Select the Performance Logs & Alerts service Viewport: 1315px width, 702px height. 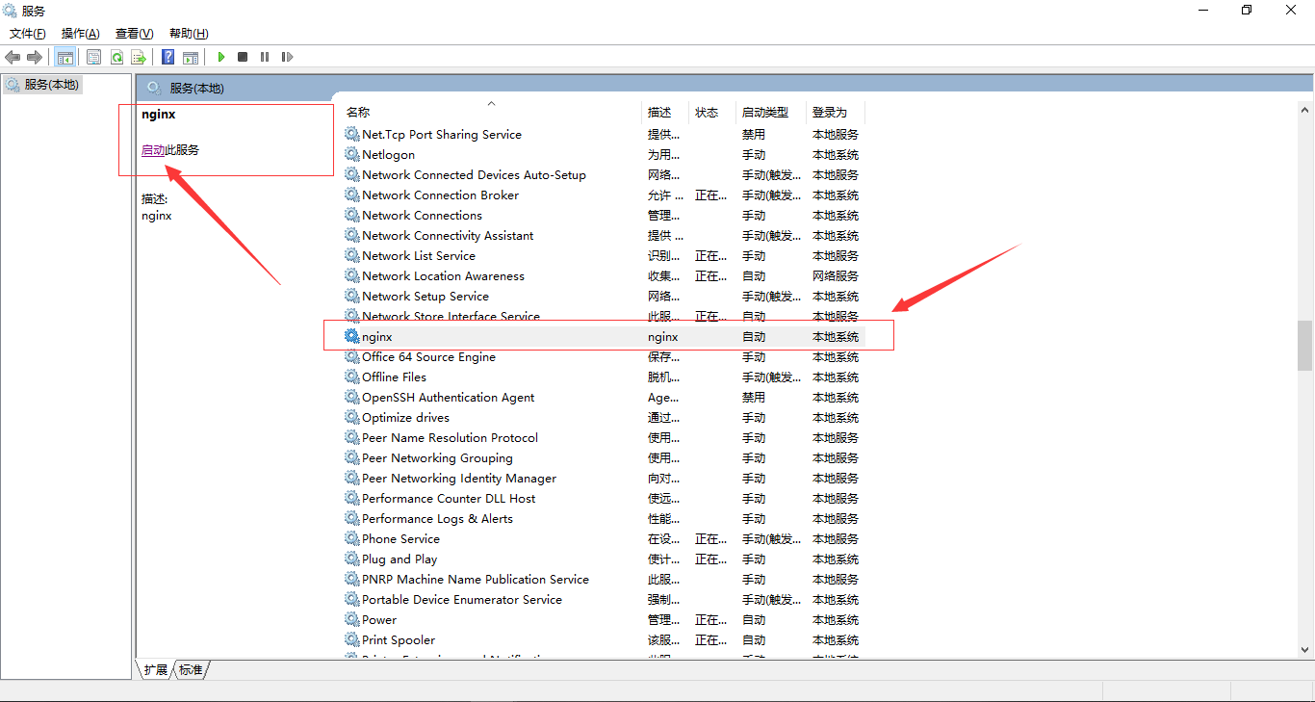[437, 519]
